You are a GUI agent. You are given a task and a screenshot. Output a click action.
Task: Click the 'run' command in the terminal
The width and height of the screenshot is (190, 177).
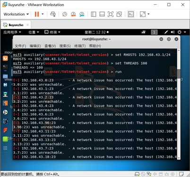[118, 72]
